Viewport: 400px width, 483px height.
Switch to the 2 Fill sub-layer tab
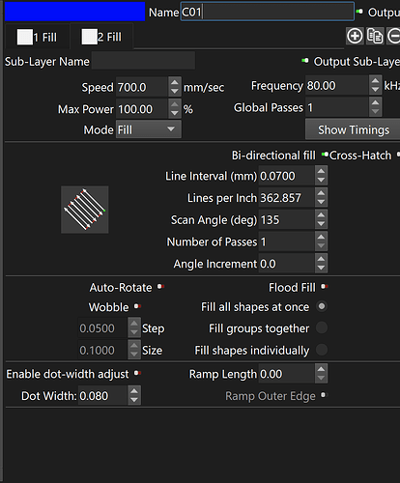[101, 37]
